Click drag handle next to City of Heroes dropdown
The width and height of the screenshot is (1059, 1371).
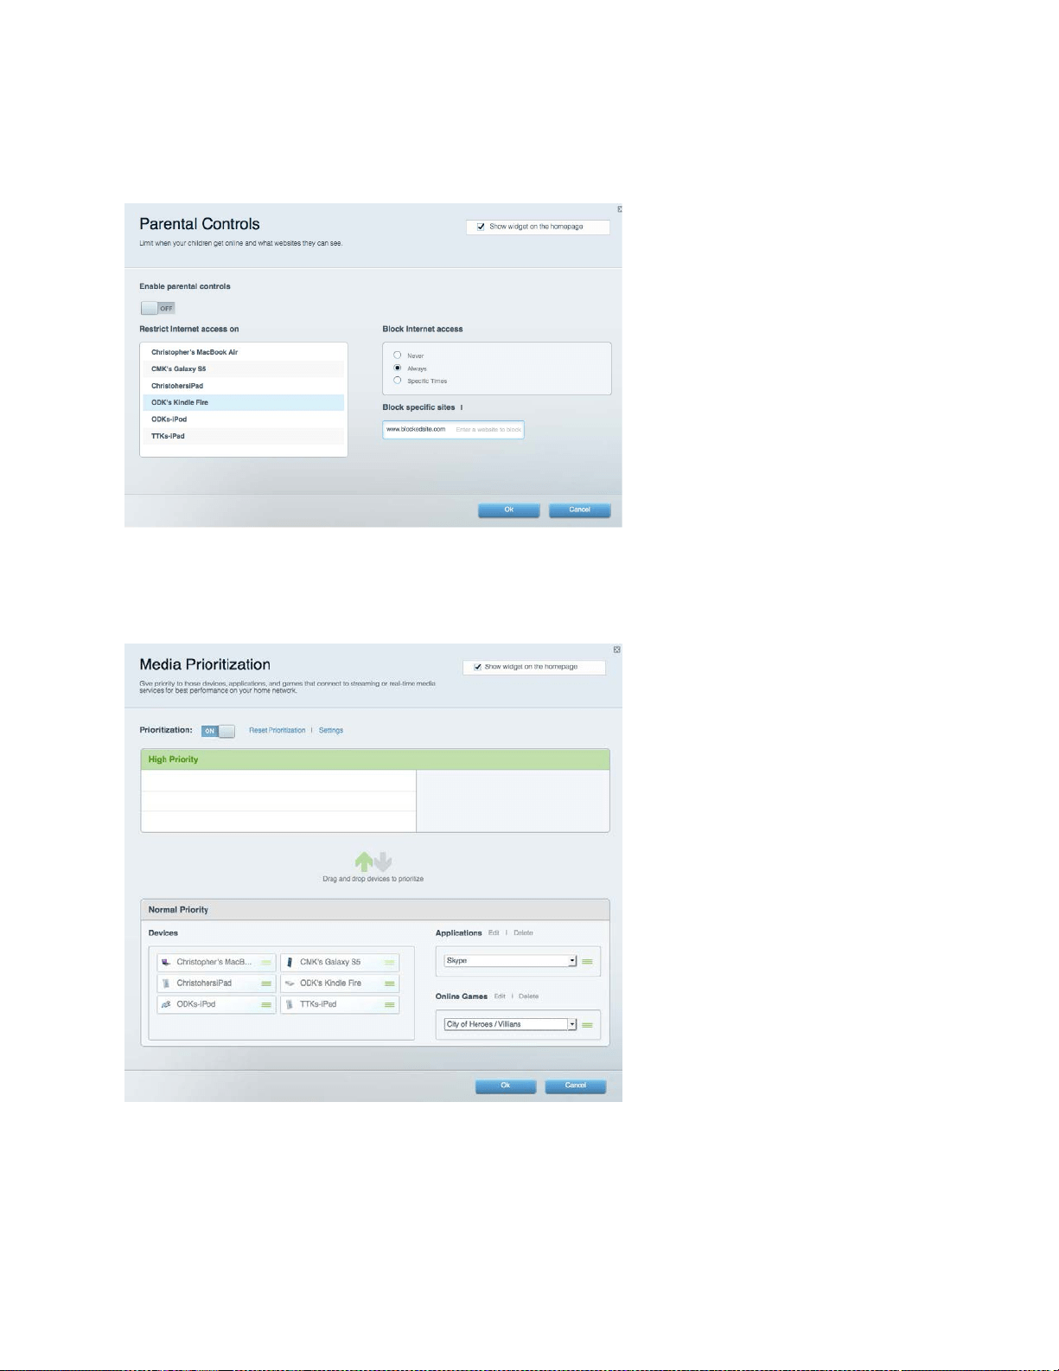coord(588,1025)
